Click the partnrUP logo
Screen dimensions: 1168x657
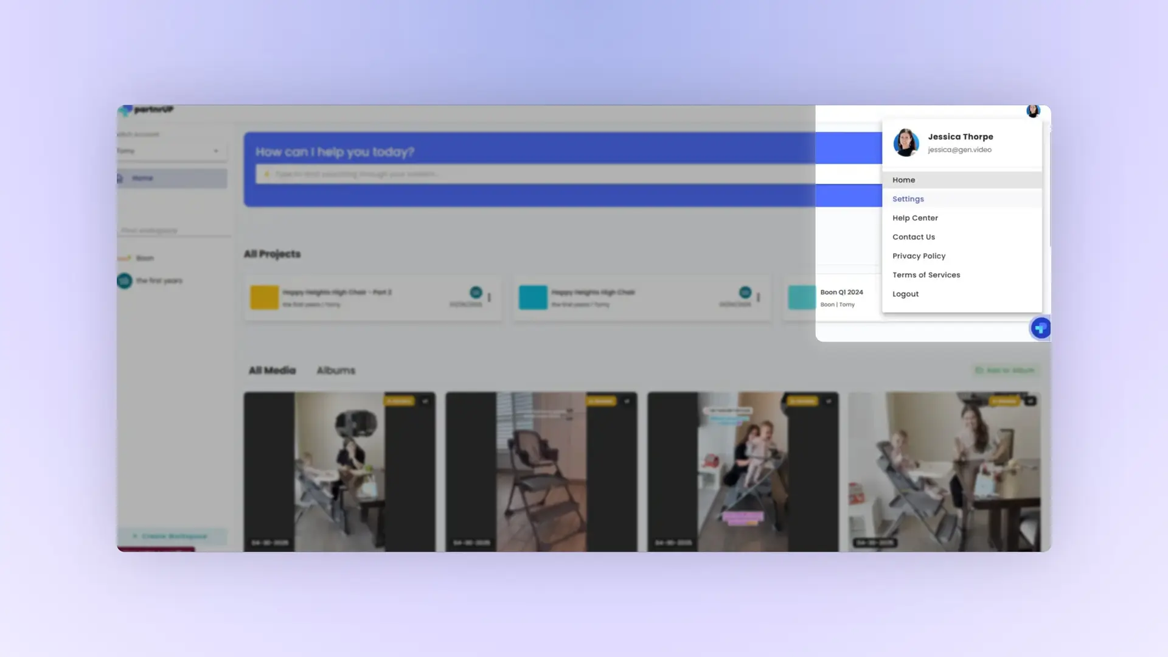click(146, 111)
